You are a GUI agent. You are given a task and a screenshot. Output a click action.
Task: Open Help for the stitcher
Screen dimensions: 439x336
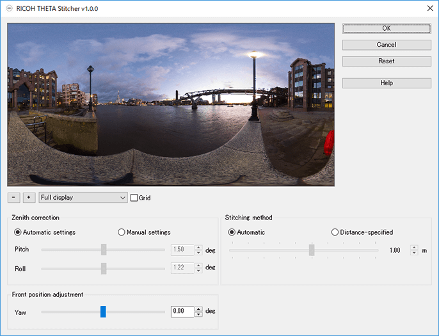click(x=387, y=83)
